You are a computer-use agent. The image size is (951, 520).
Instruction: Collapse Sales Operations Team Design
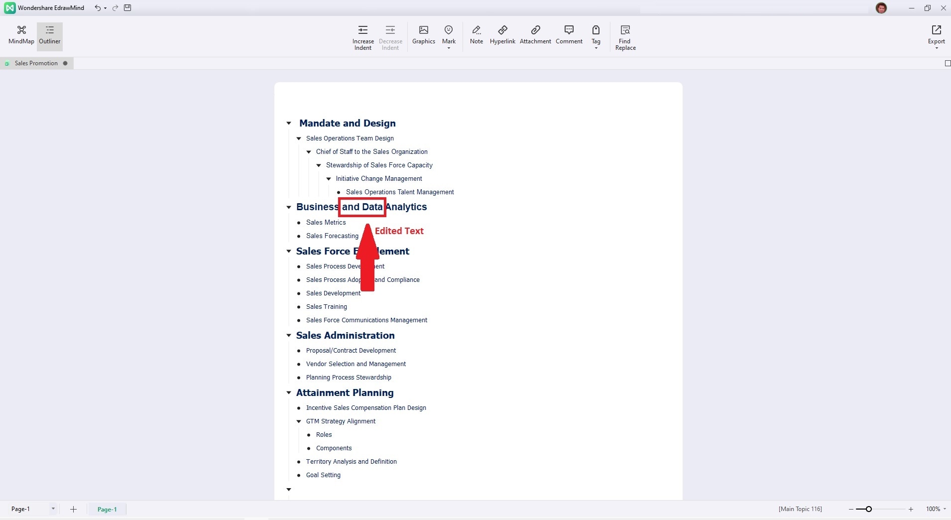coord(299,138)
